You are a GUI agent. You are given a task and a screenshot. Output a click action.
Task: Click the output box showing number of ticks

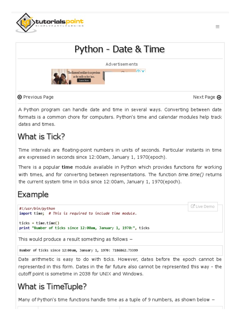pyautogui.click(x=120, y=250)
